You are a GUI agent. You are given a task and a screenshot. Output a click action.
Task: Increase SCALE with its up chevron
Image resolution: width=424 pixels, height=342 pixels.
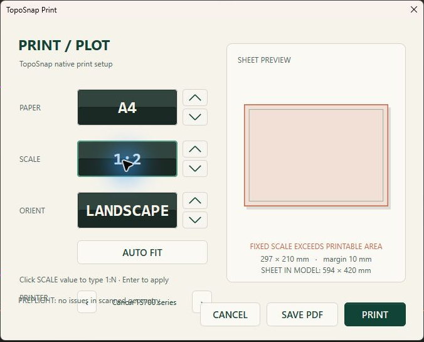[x=195, y=149]
